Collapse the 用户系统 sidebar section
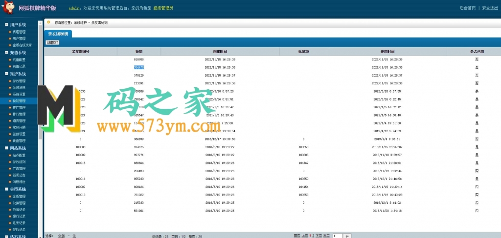 pos(18,24)
